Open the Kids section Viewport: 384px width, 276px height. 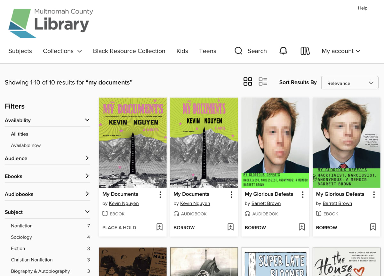182,51
